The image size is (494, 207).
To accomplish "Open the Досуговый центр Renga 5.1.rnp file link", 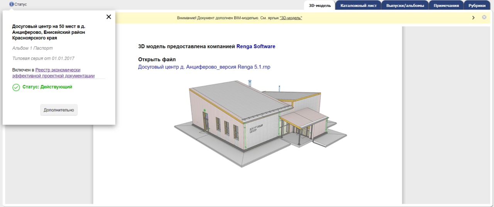I will [204, 67].
